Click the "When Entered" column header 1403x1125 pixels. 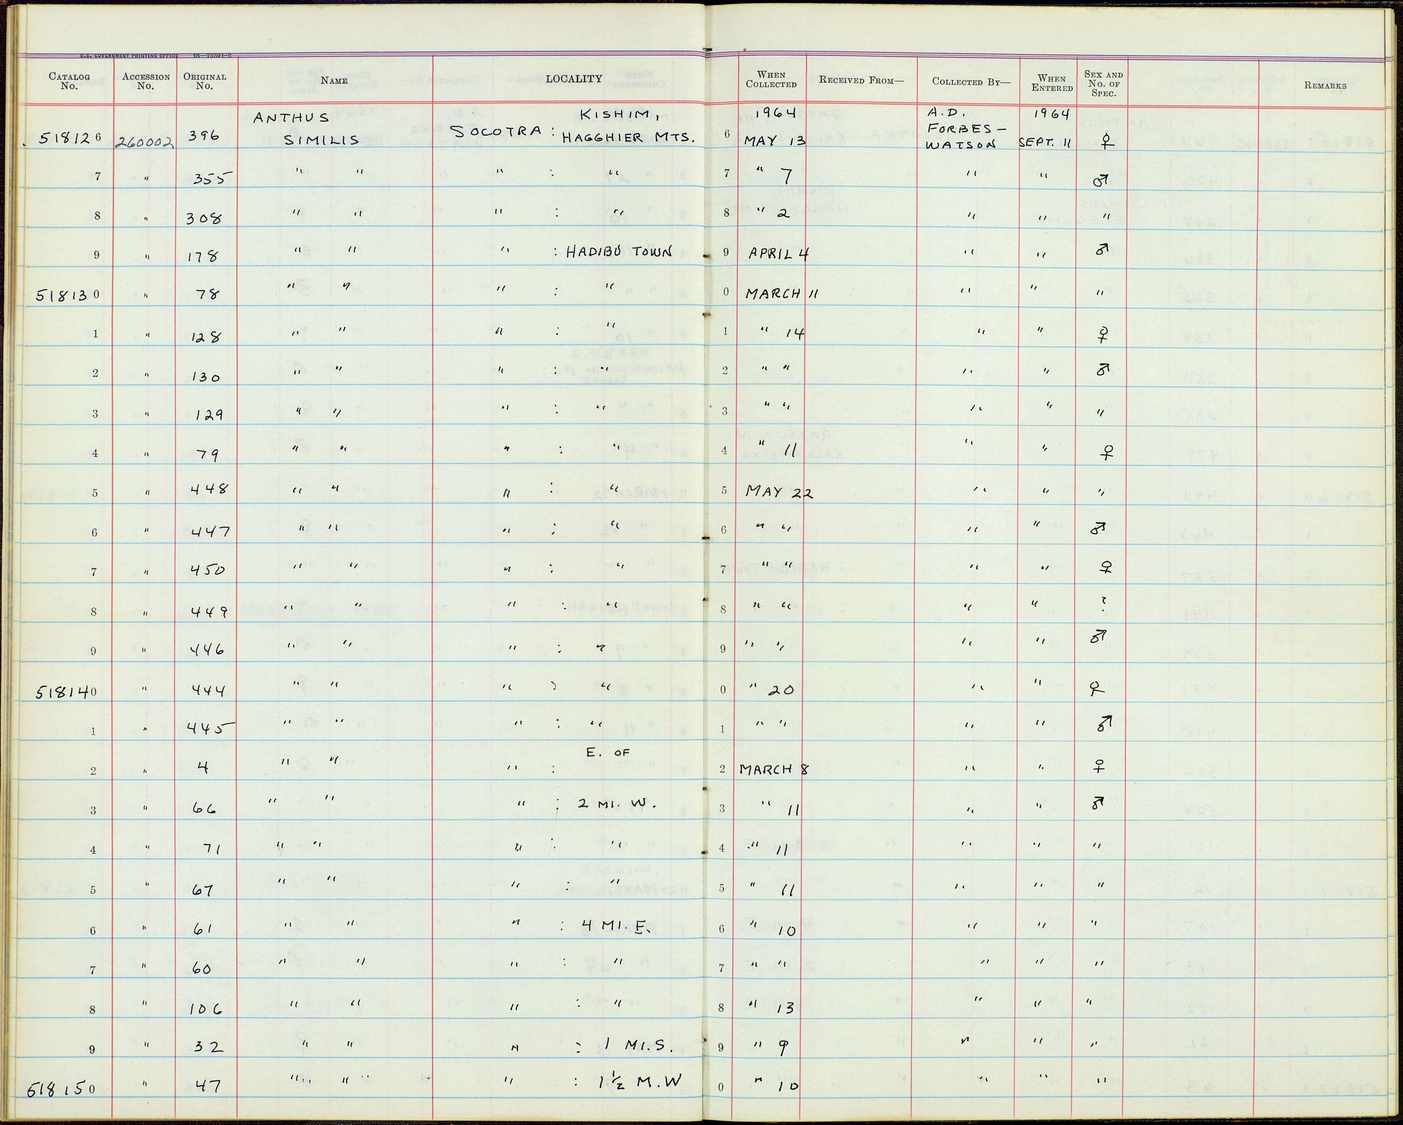tap(1052, 83)
